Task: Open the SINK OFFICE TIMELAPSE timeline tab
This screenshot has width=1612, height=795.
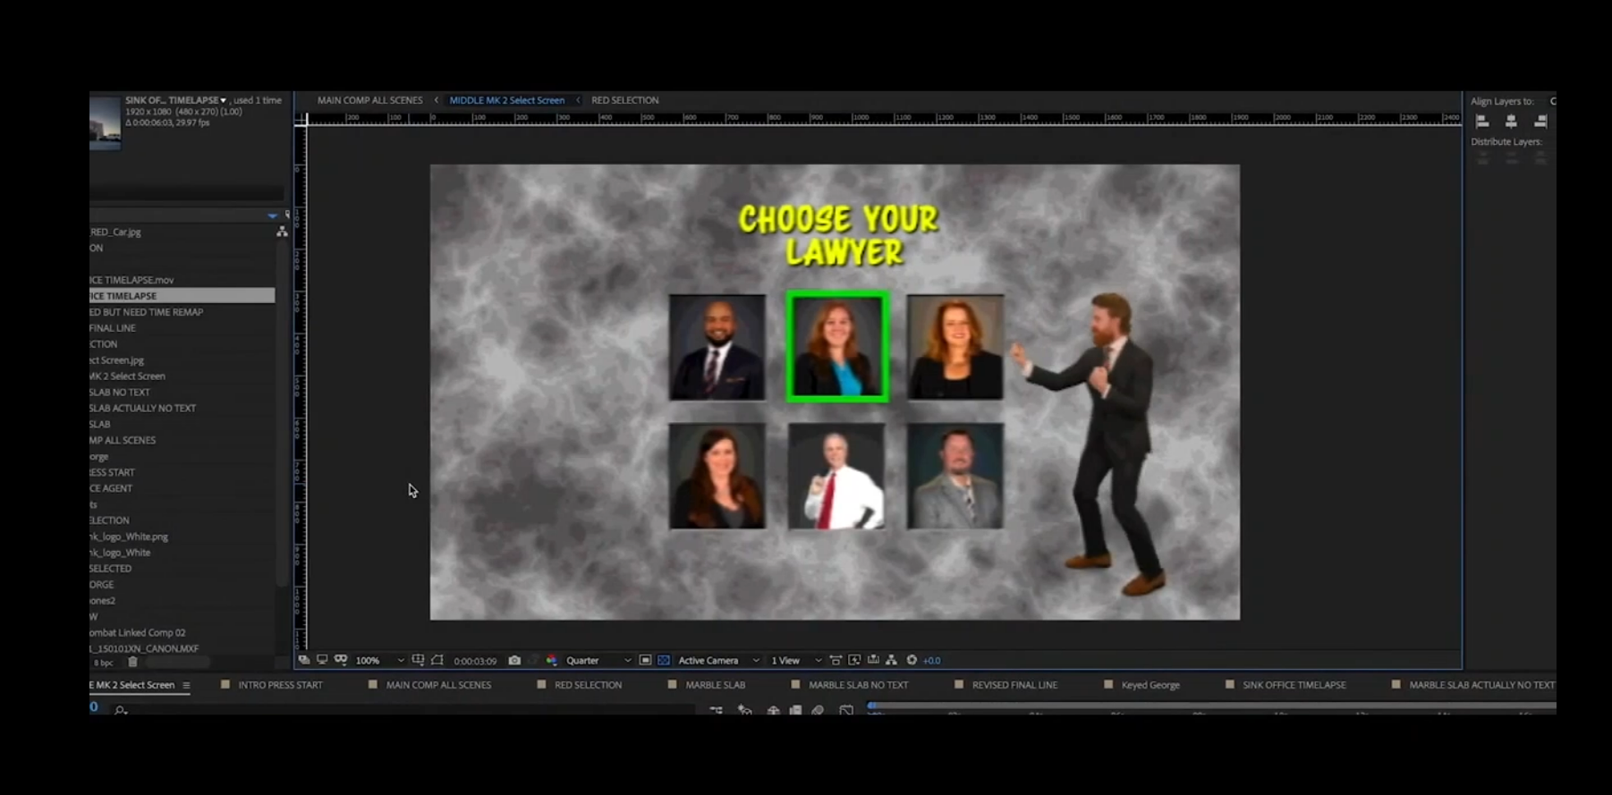Action: click(1294, 685)
